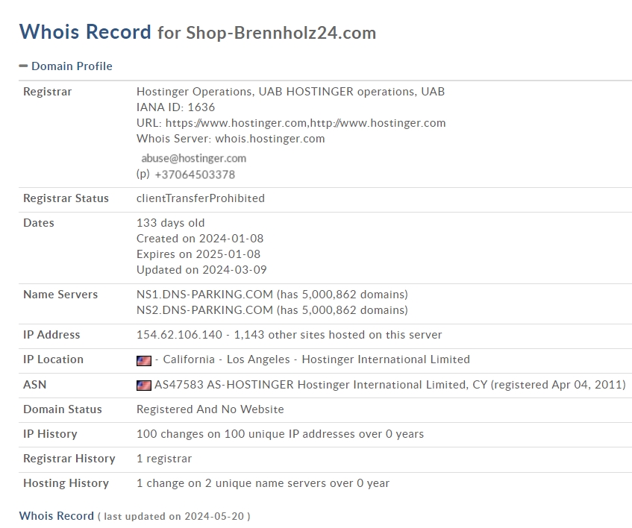Click the Whois Record heading at bottom
The height and width of the screenshot is (528, 632).
[x=57, y=516]
